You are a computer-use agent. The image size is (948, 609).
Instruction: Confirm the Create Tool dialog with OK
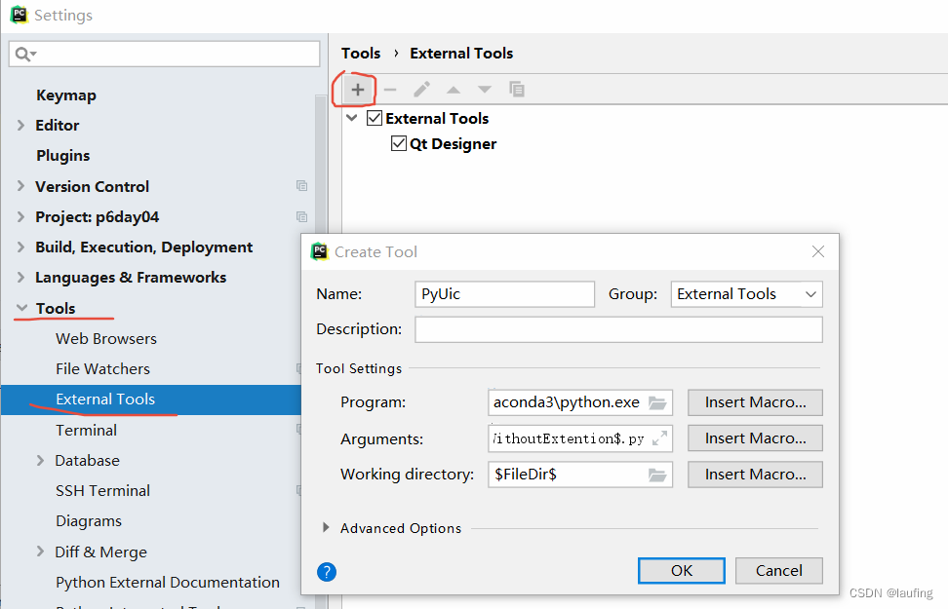click(681, 571)
